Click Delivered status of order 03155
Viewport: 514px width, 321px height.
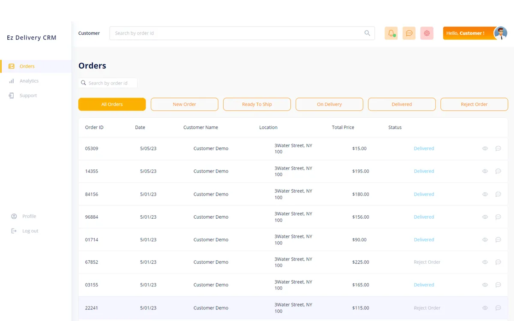(424, 285)
